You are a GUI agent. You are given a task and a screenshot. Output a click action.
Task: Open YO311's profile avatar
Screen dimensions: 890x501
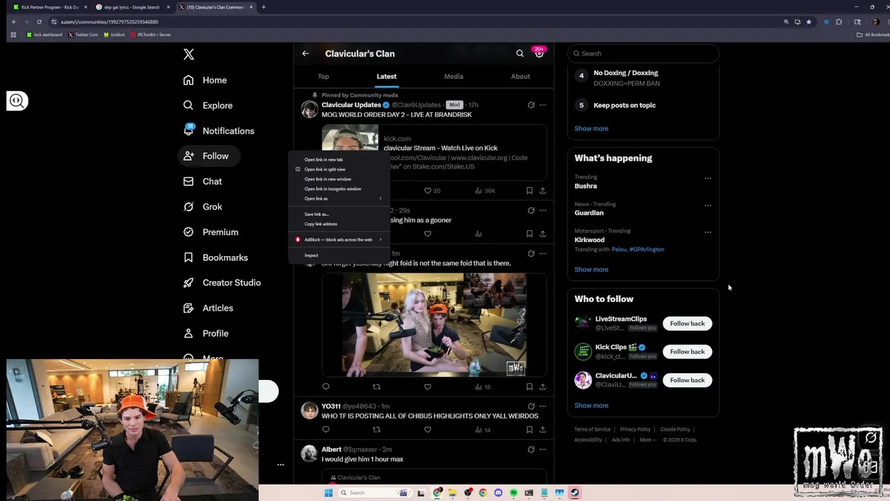pyautogui.click(x=309, y=411)
